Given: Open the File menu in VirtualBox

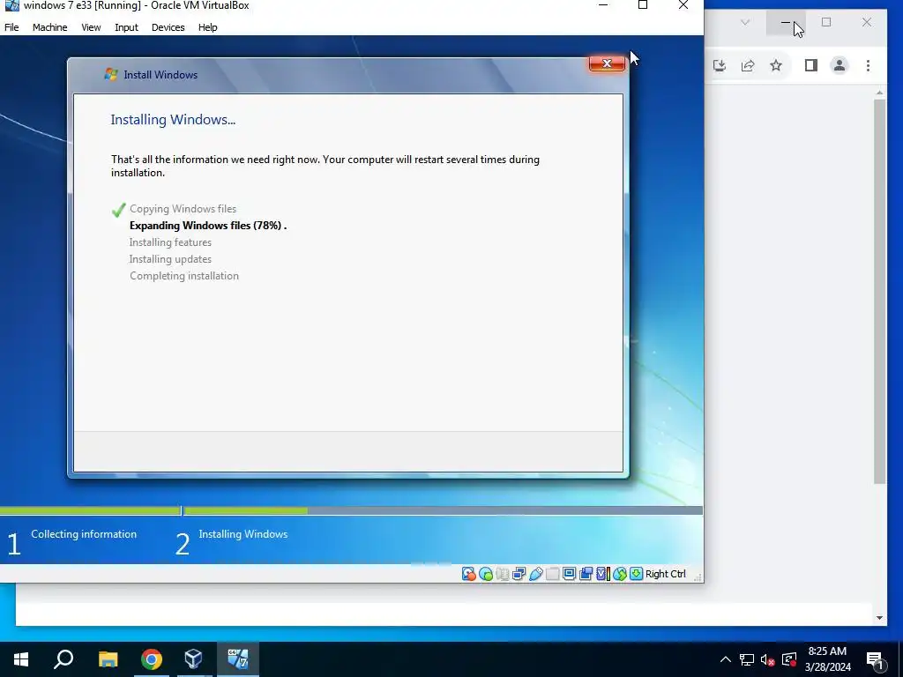Looking at the screenshot, I should (x=11, y=27).
